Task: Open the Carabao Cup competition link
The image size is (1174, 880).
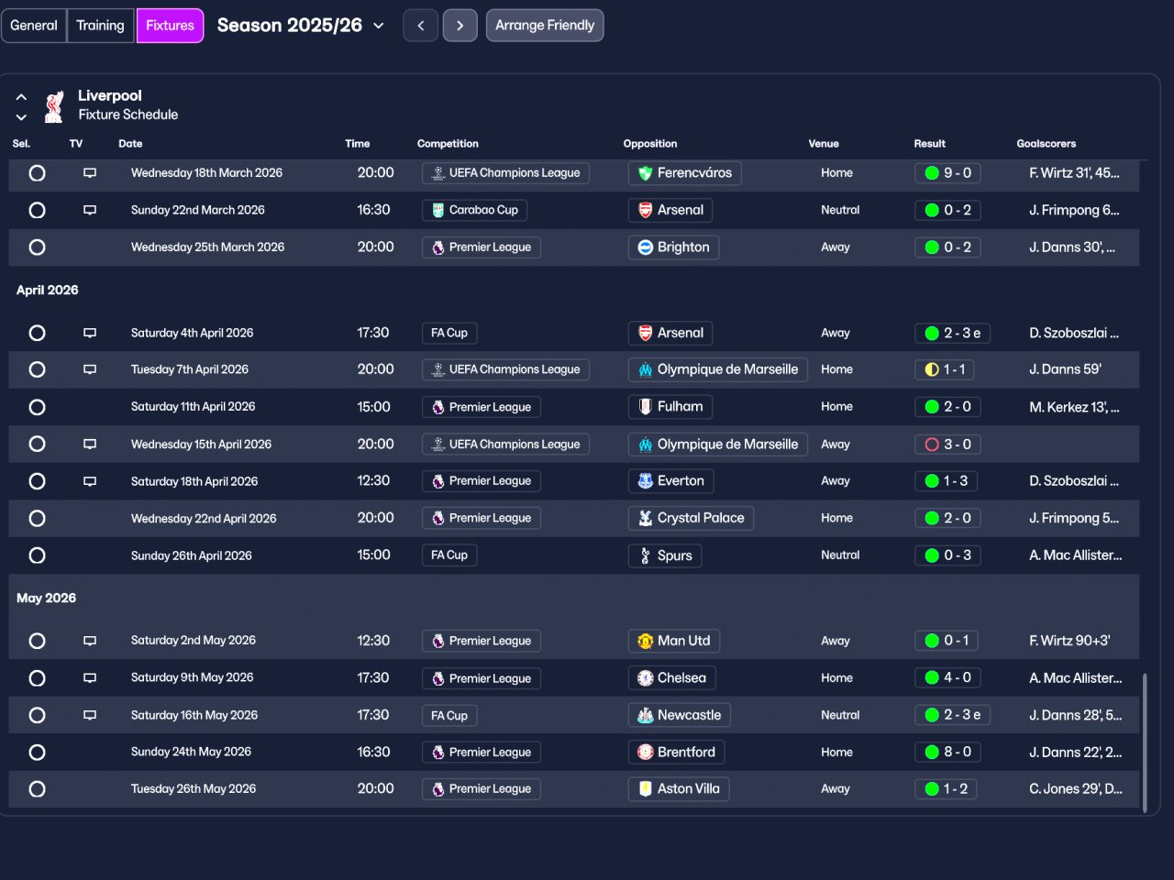Action: click(474, 210)
